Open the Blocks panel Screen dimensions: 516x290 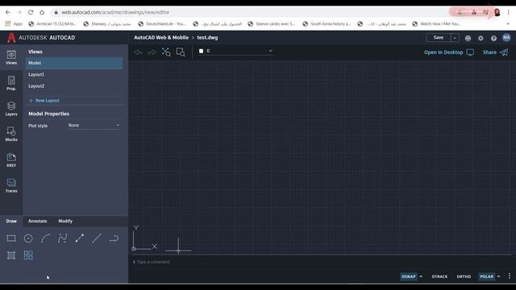click(11, 135)
